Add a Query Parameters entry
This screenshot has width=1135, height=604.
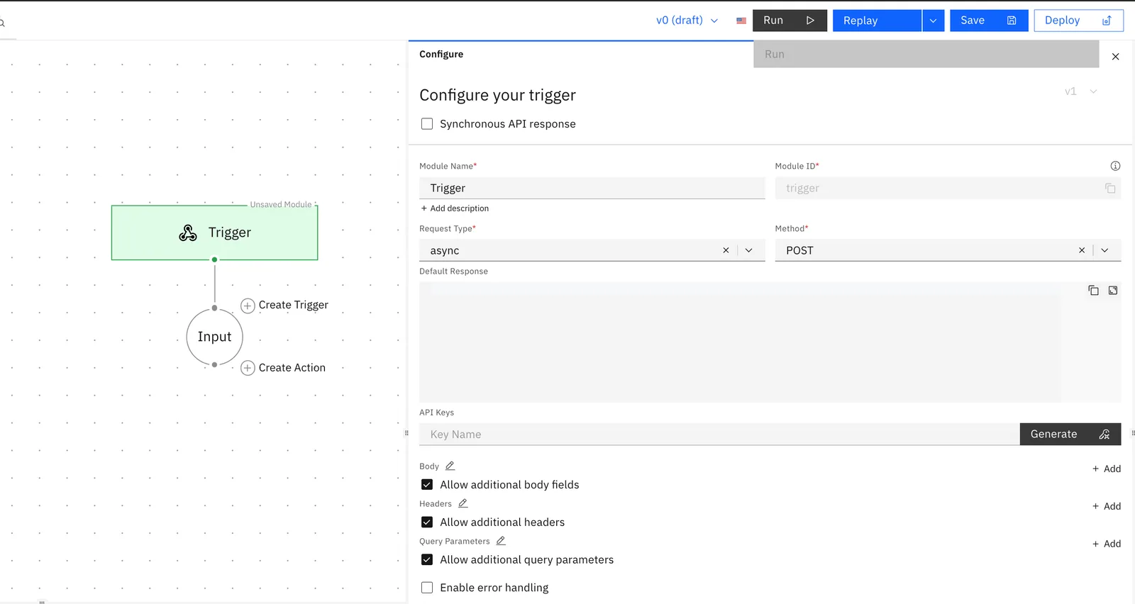point(1107,544)
